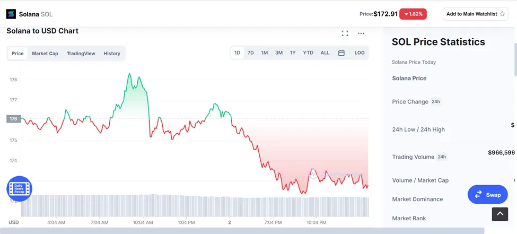Select the 3M time range
The image size is (517, 234).
279,53
